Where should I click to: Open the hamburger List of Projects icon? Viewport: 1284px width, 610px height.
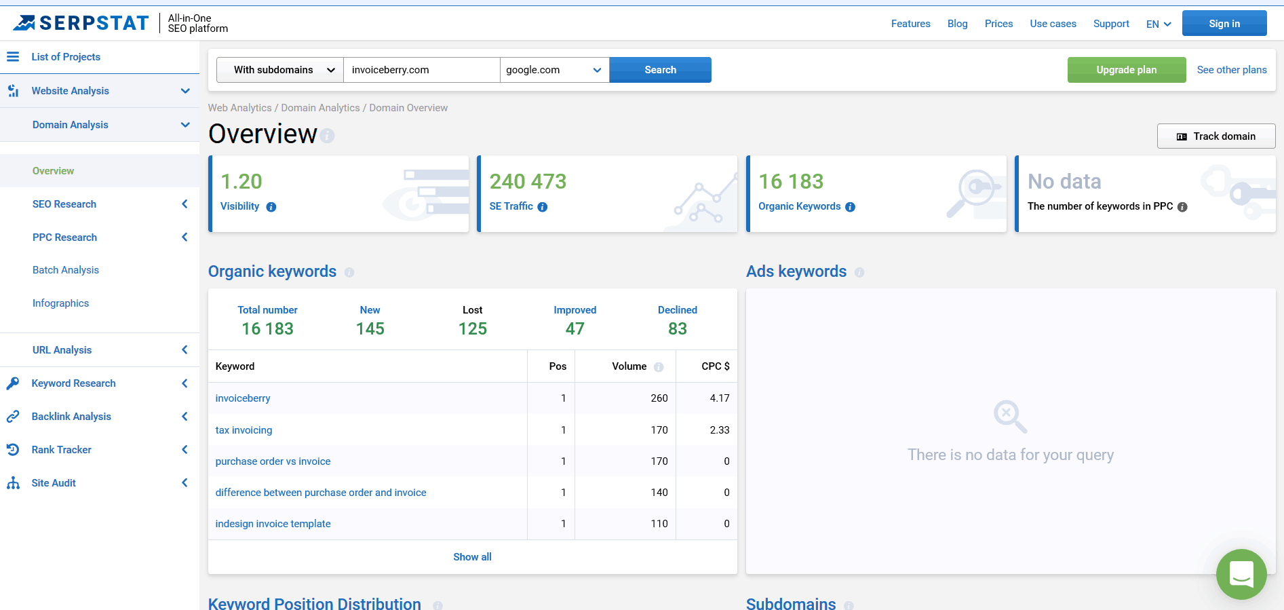pyautogui.click(x=13, y=57)
